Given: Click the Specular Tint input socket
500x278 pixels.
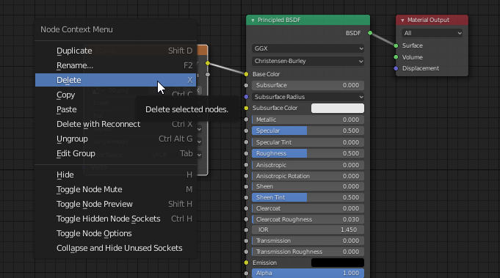Looking at the screenshot, I should tap(246, 142).
